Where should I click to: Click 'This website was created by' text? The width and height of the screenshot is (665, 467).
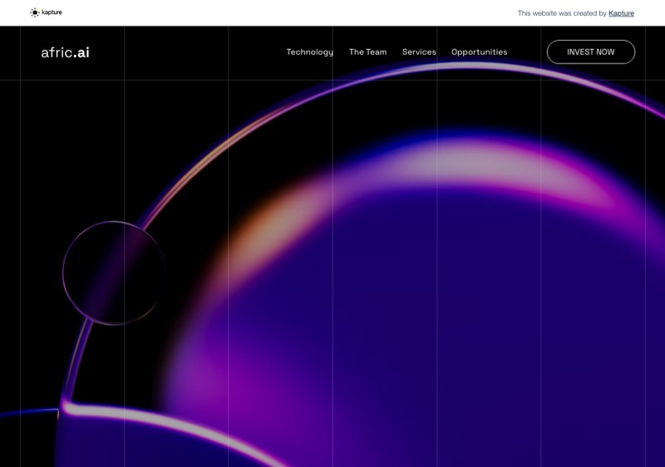point(562,13)
